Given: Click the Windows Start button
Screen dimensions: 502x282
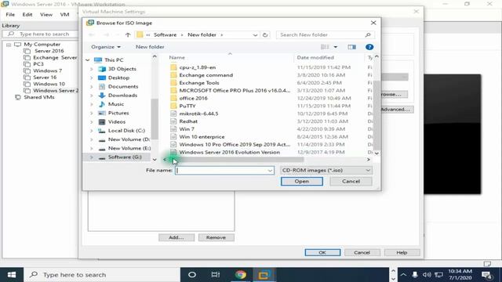Looking at the screenshot, I should click(x=12, y=275).
